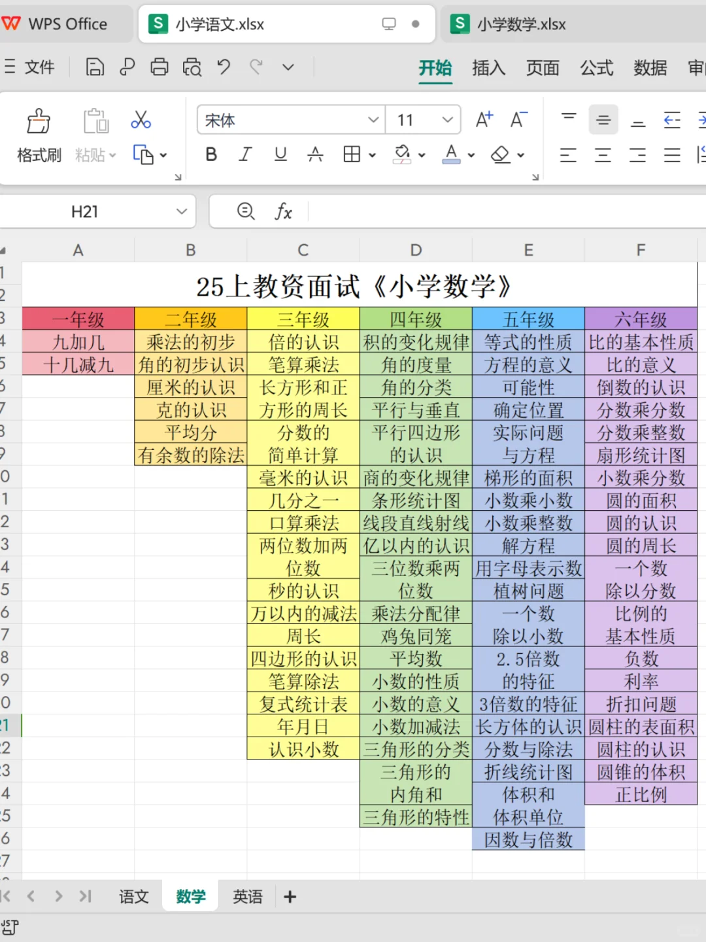Open the font size 11 dropdown
The image size is (706, 942).
pyautogui.click(x=447, y=120)
